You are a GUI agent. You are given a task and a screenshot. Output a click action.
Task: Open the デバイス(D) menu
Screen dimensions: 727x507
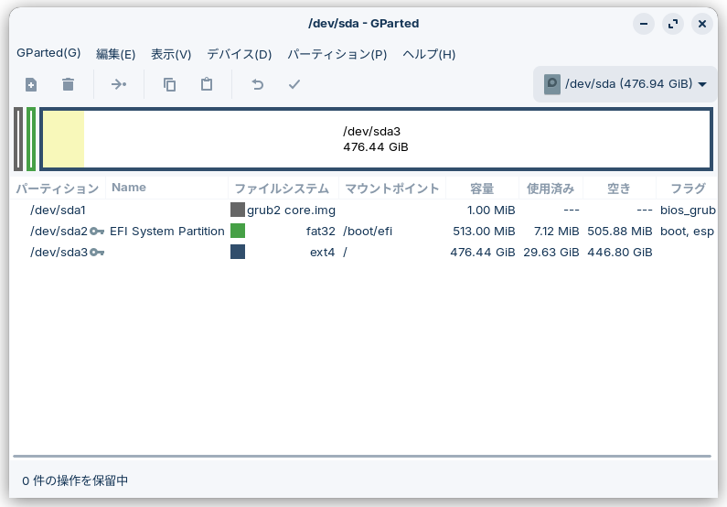[240, 54]
